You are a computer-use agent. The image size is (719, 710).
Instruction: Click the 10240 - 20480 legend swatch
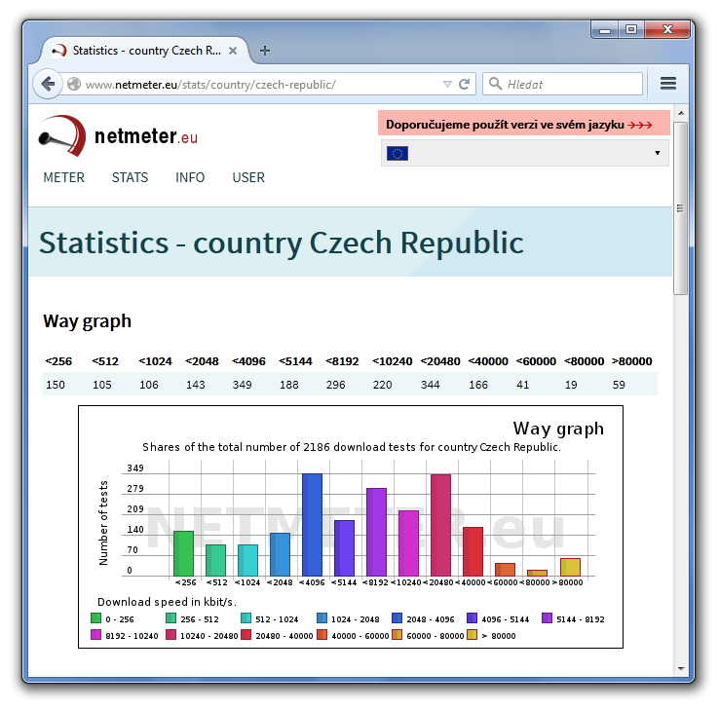(170, 634)
